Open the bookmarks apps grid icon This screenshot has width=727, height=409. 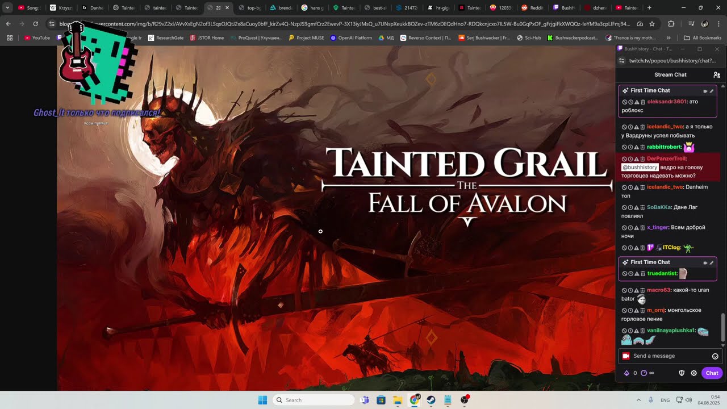tap(10, 38)
